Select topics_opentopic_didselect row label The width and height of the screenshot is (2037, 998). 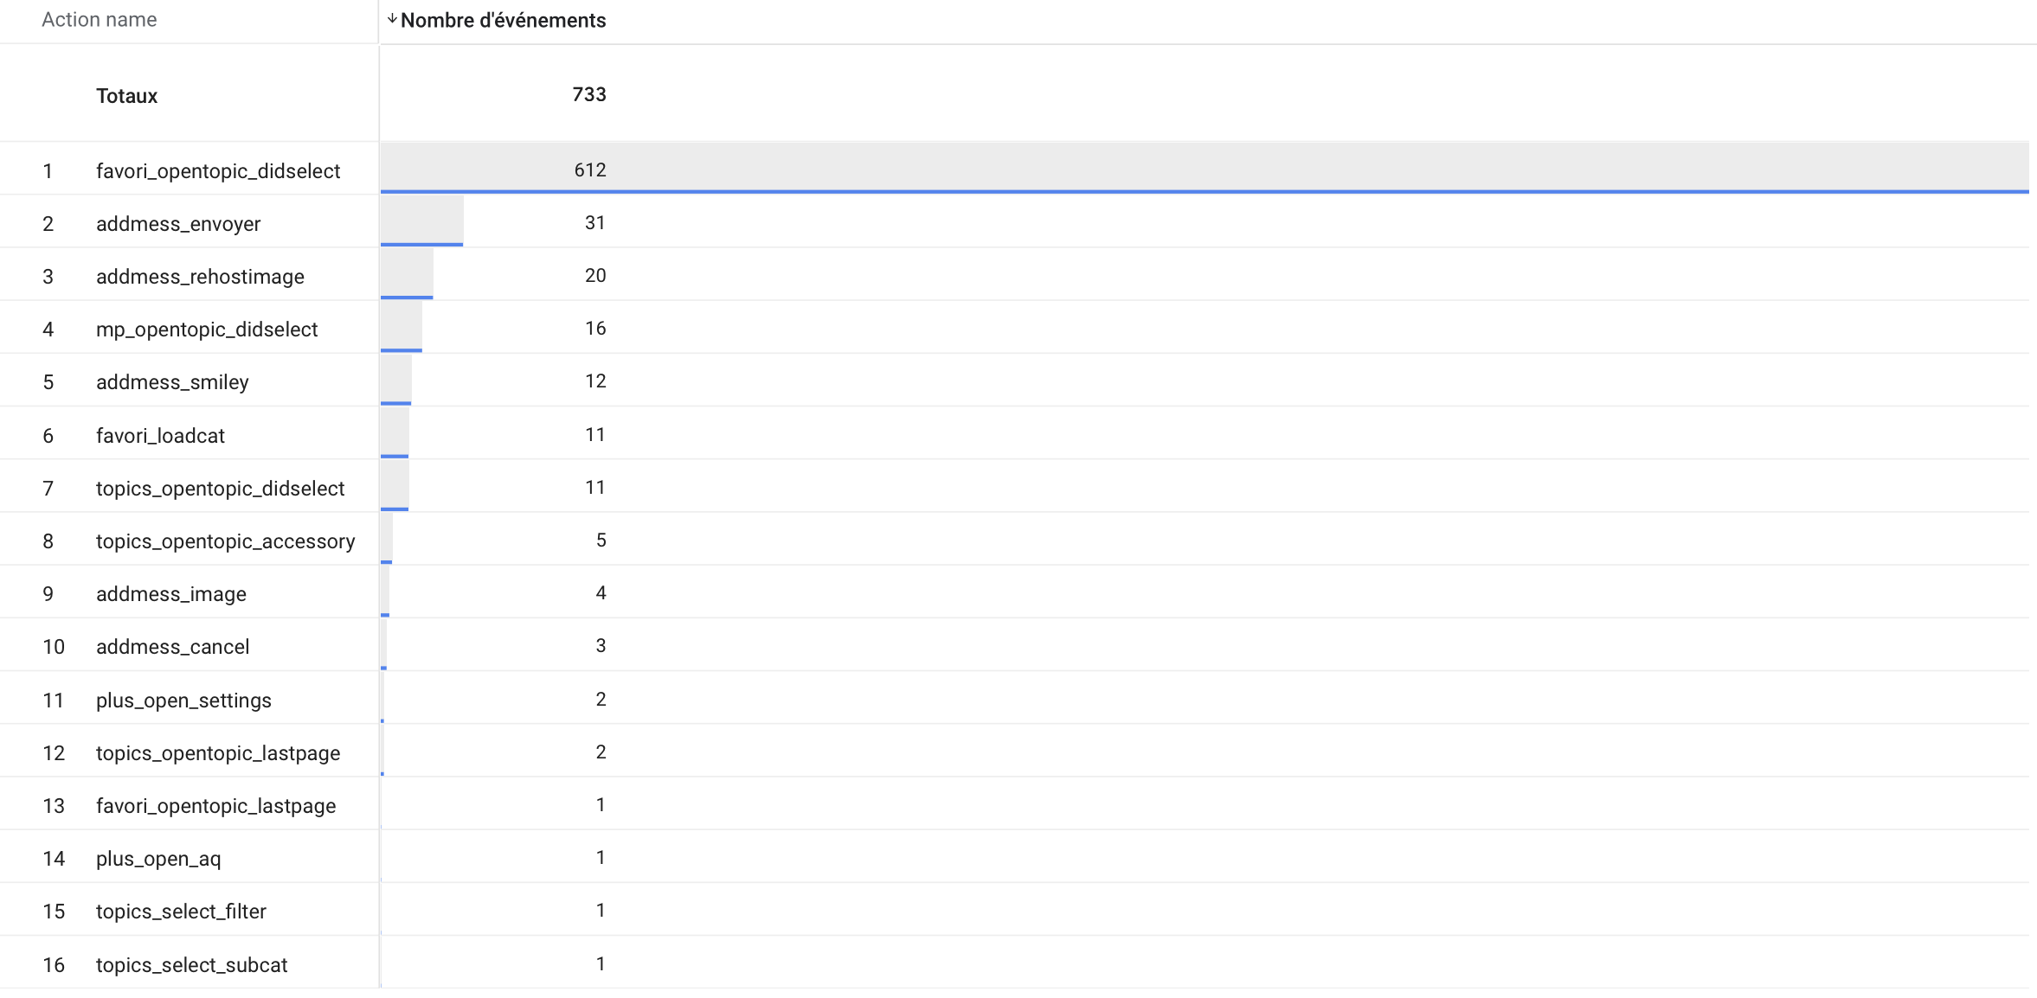click(x=220, y=489)
